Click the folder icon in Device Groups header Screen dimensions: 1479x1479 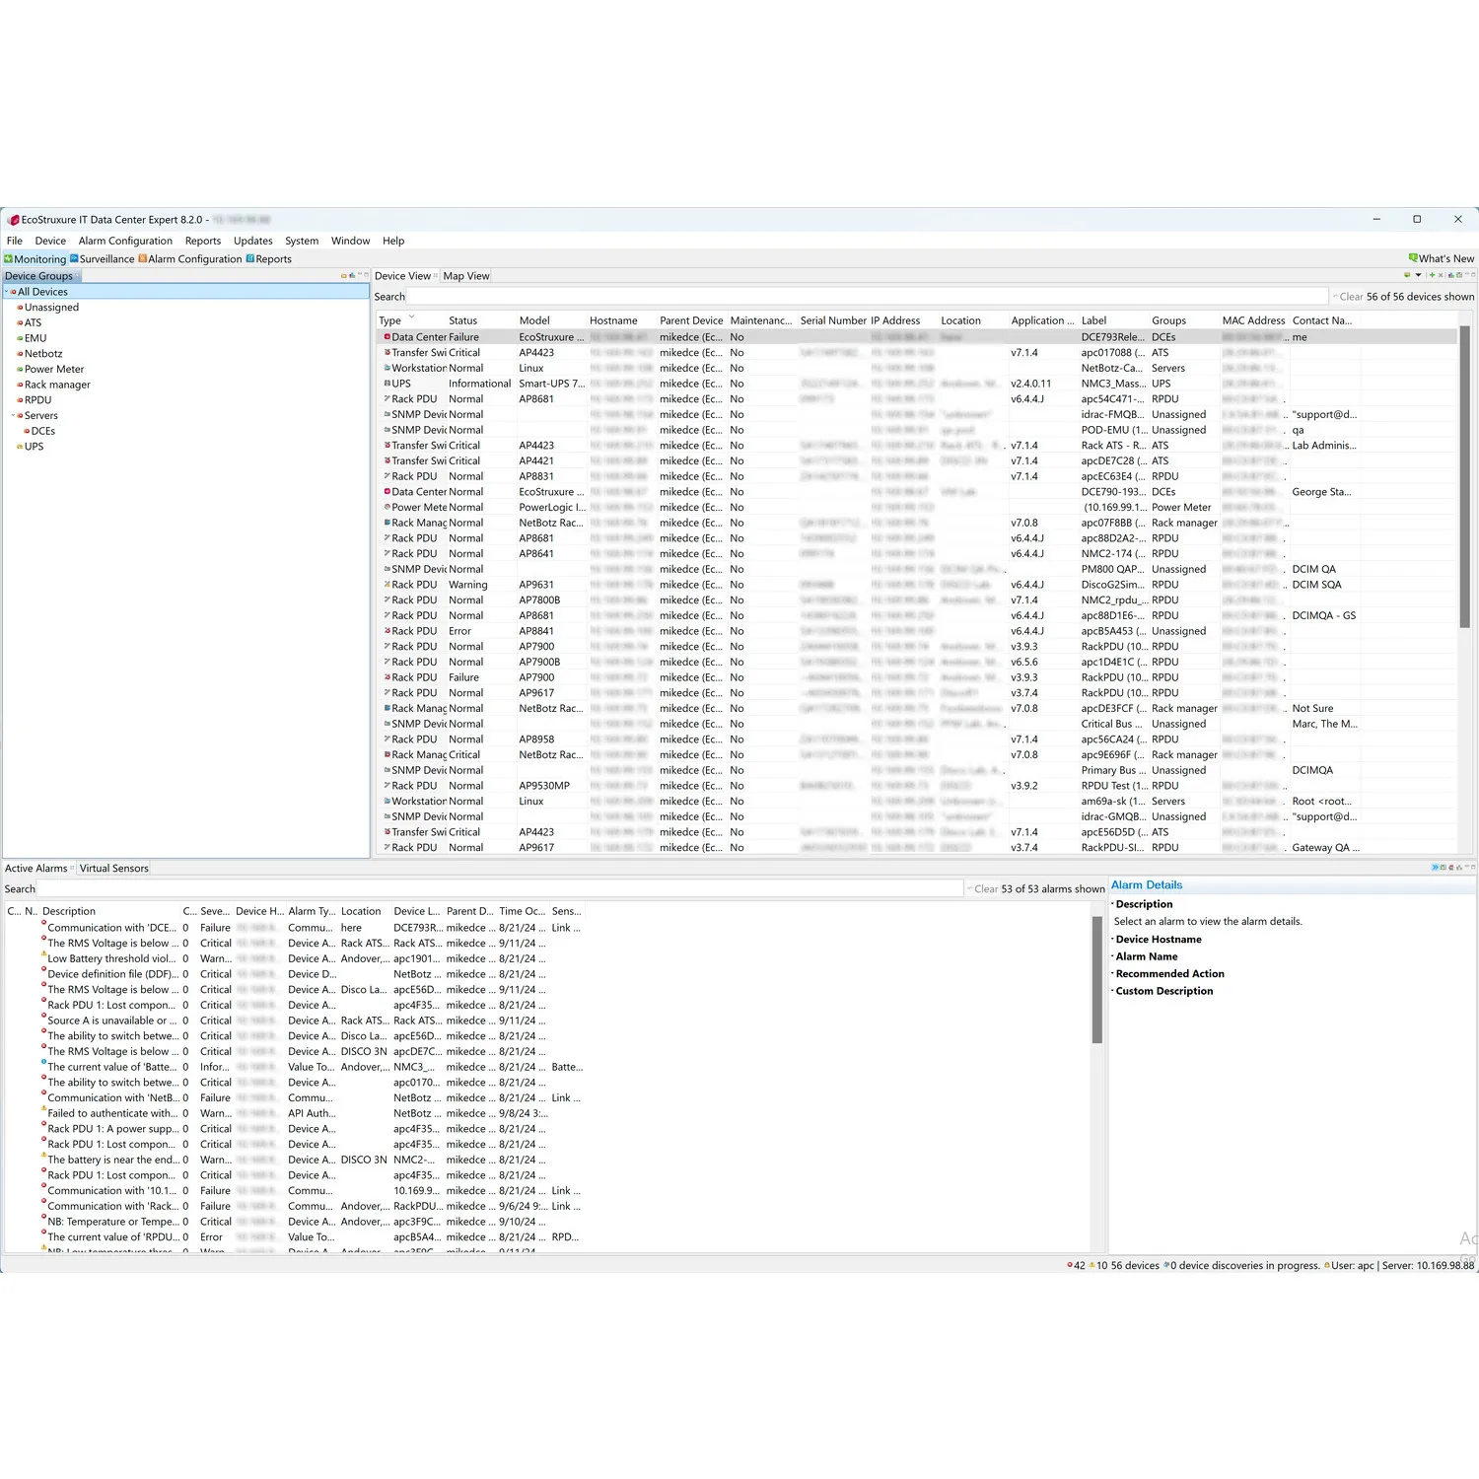coord(344,276)
